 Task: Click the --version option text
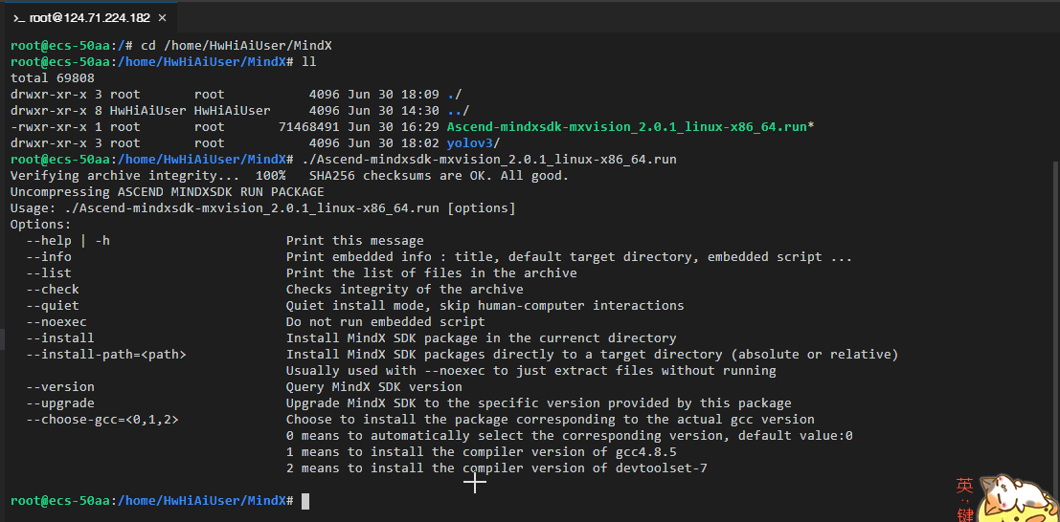pos(59,386)
